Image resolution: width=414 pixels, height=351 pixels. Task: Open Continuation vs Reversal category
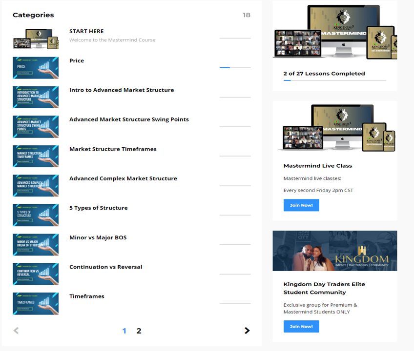[106, 267]
